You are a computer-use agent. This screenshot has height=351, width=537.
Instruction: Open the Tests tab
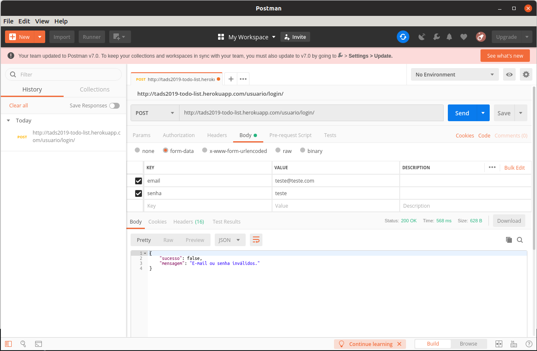[330, 135]
